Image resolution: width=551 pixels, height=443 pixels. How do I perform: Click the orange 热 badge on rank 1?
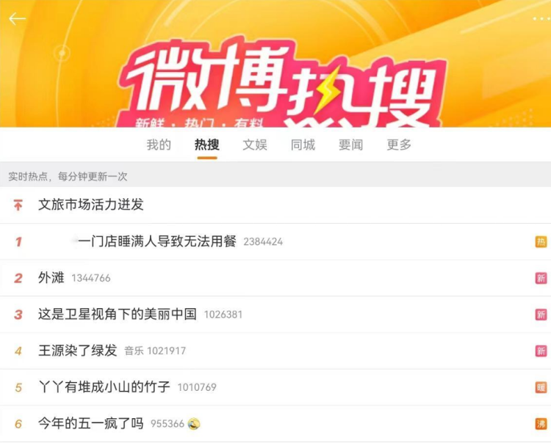(541, 241)
